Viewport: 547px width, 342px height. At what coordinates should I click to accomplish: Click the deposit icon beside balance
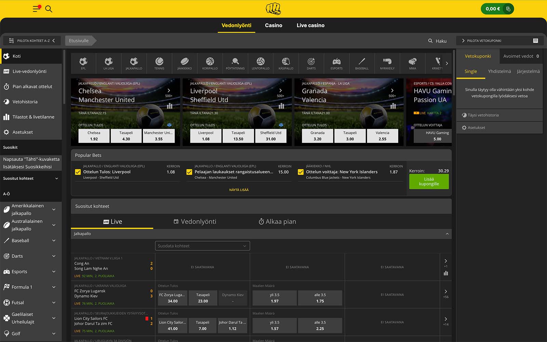(508, 9)
